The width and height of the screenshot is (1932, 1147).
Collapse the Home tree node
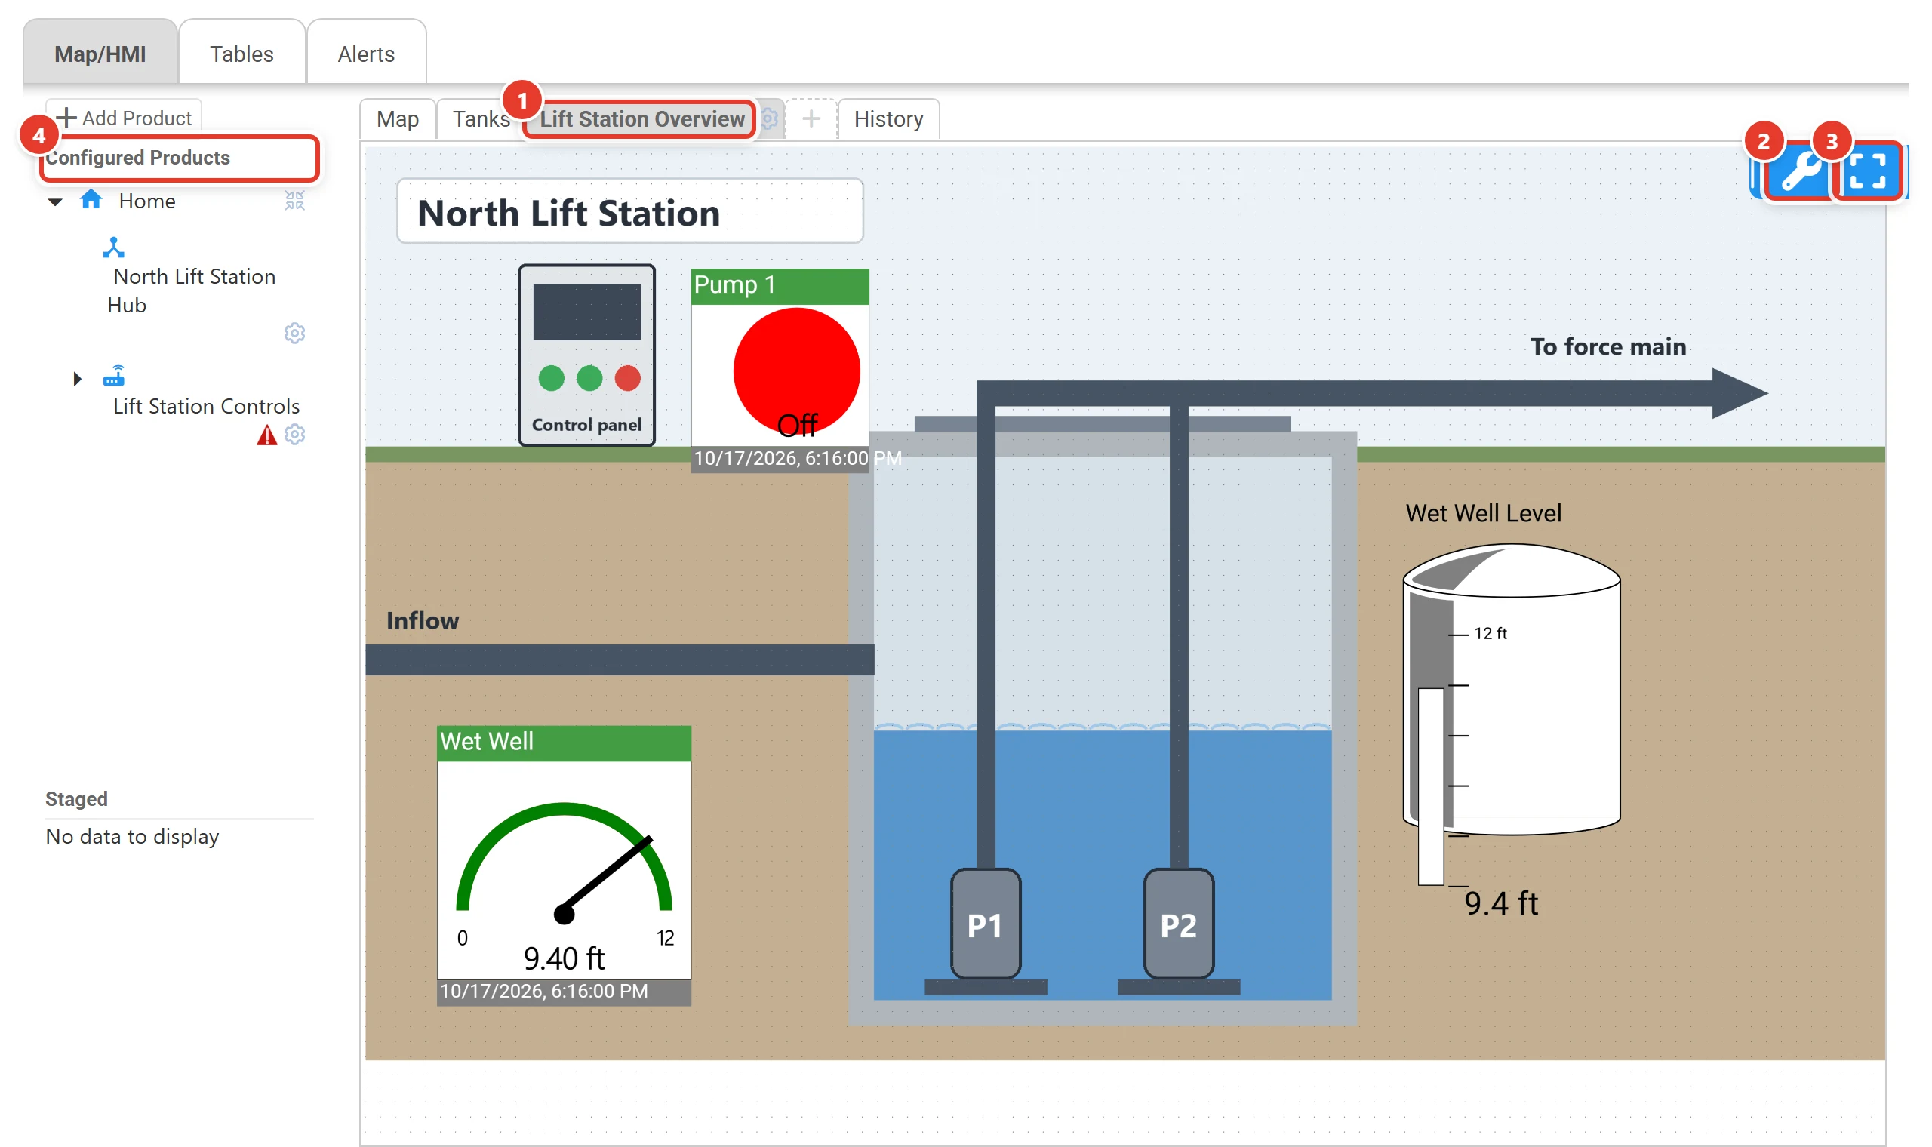pos(55,202)
